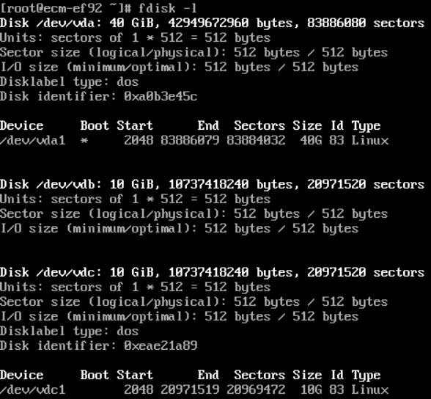Click the disk identifier 0xa0b3e45c
The height and width of the screenshot is (399, 431).
pyautogui.click(x=161, y=97)
